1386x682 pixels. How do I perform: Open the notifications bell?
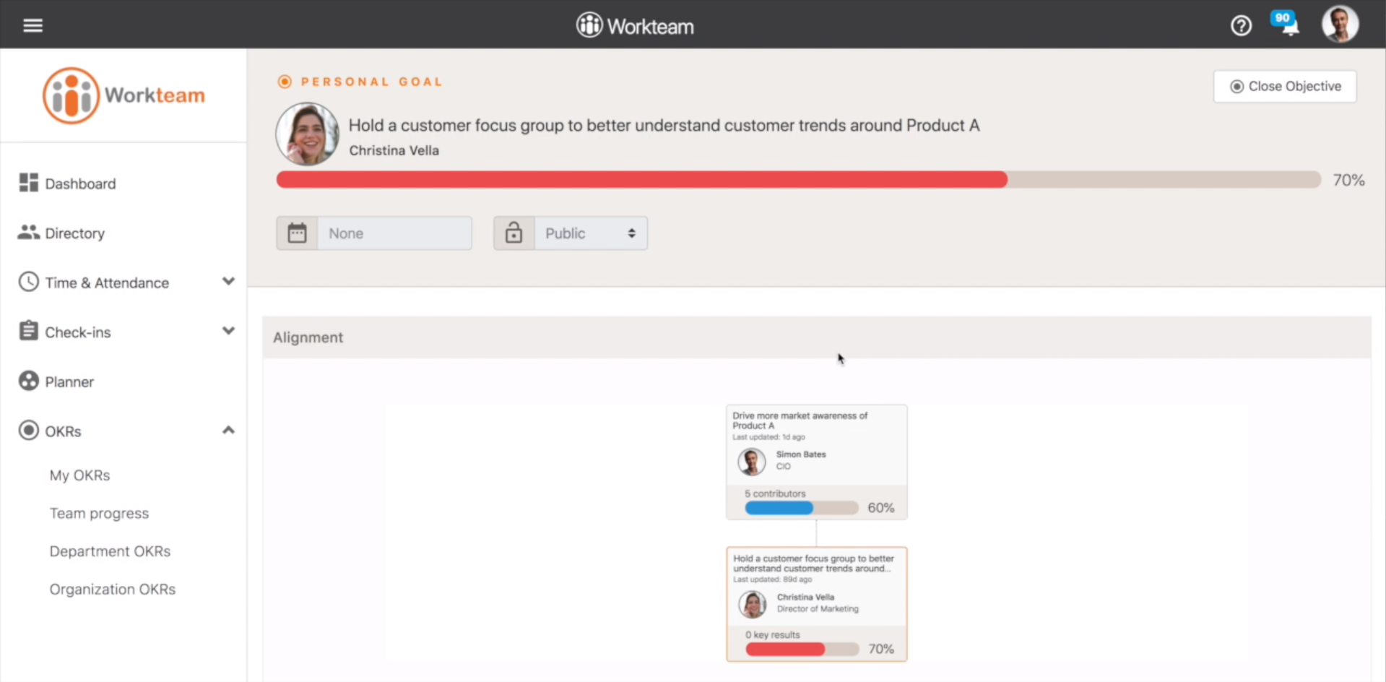pos(1288,25)
